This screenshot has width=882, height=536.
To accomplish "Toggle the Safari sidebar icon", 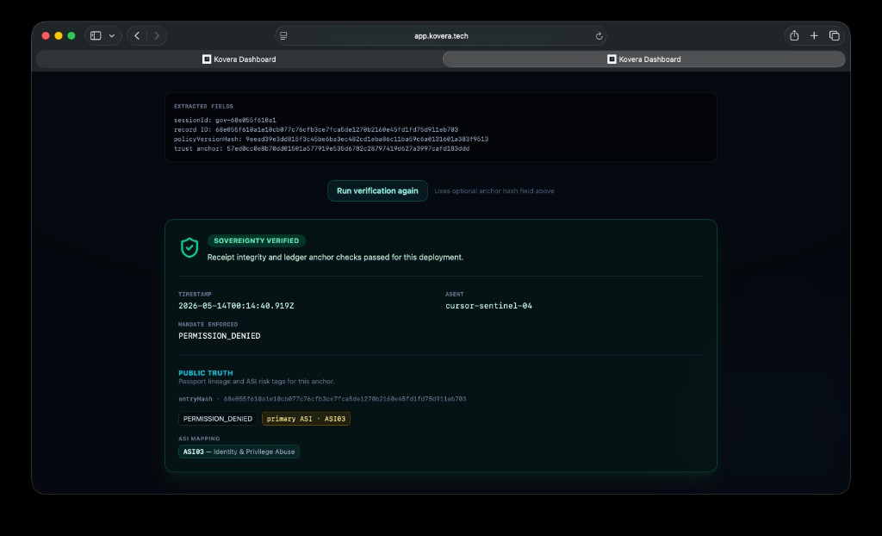I will pyautogui.click(x=96, y=35).
